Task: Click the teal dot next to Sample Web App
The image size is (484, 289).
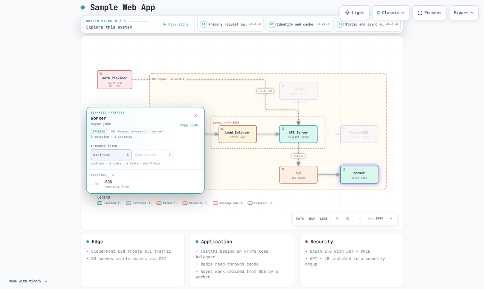Action: (x=83, y=8)
